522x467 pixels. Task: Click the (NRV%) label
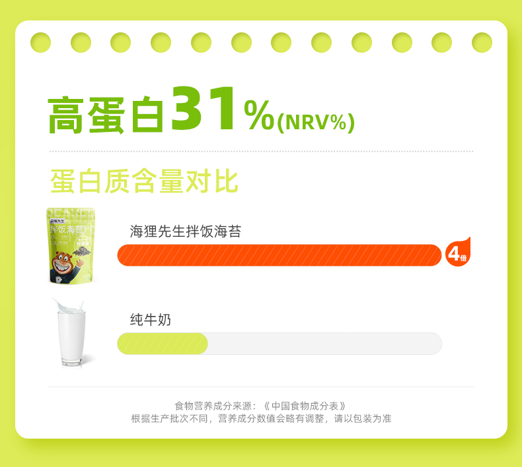tap(316, 123)
